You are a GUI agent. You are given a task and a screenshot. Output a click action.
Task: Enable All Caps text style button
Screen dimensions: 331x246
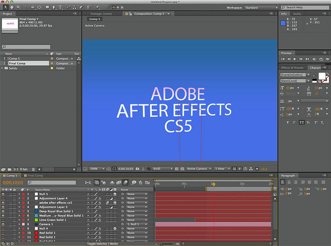click(302, 122)
